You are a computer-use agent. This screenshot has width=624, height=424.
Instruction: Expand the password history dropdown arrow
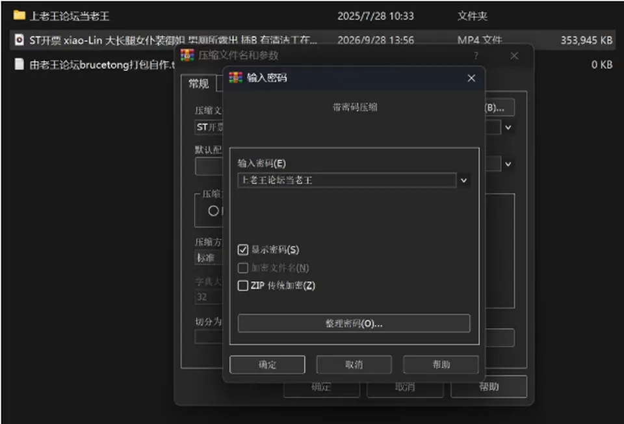[463, 180]
